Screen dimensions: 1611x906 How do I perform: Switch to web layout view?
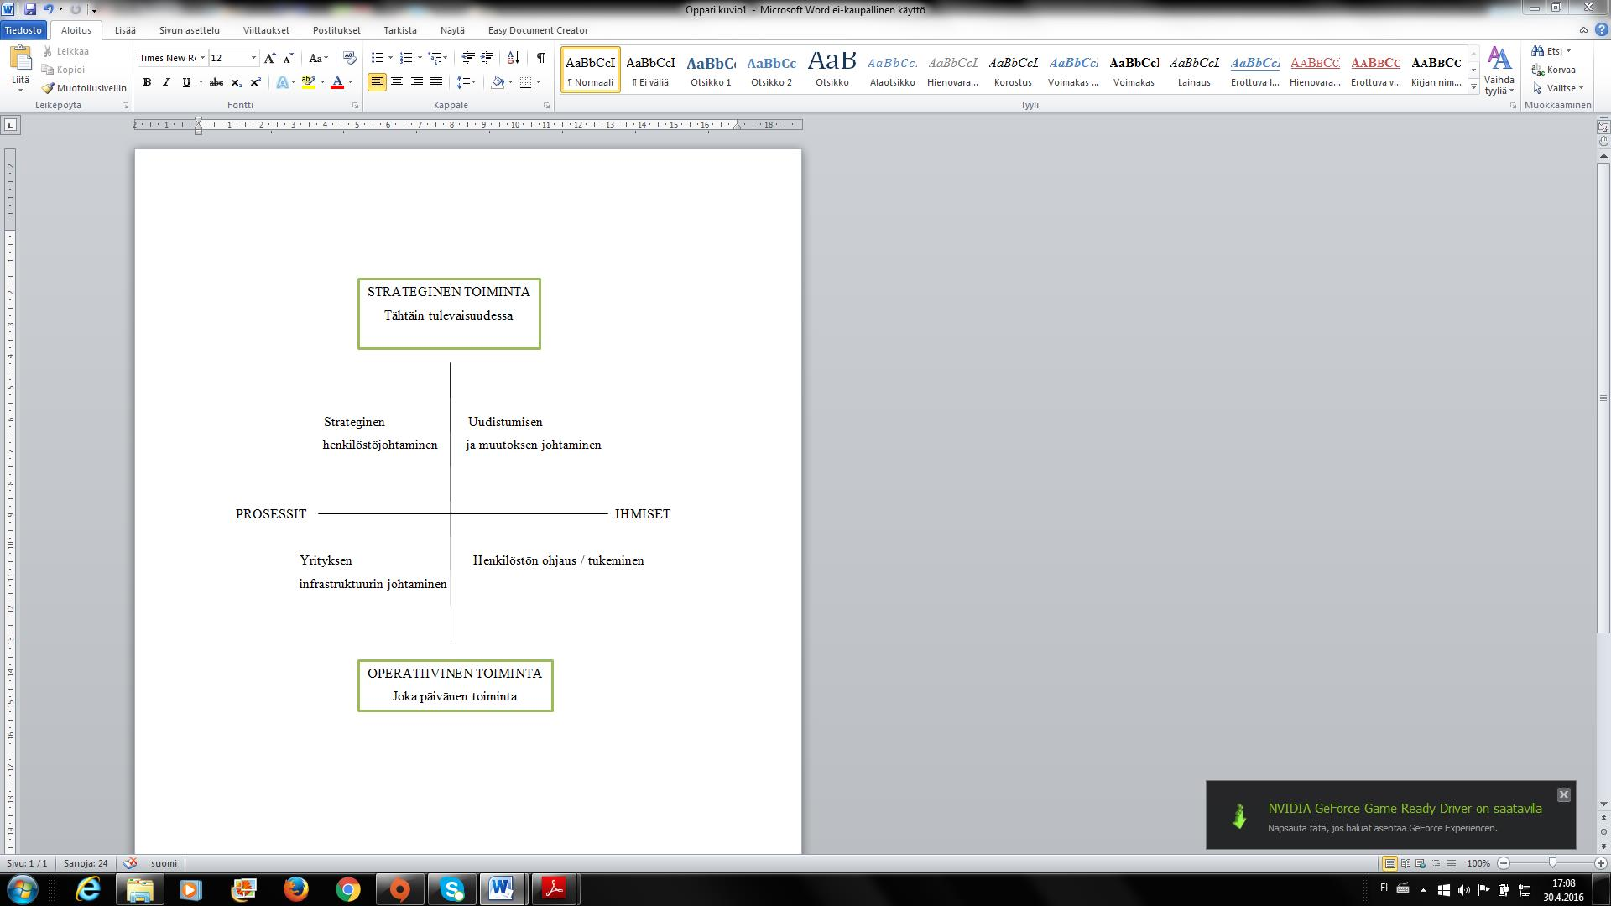point(1421,863)
